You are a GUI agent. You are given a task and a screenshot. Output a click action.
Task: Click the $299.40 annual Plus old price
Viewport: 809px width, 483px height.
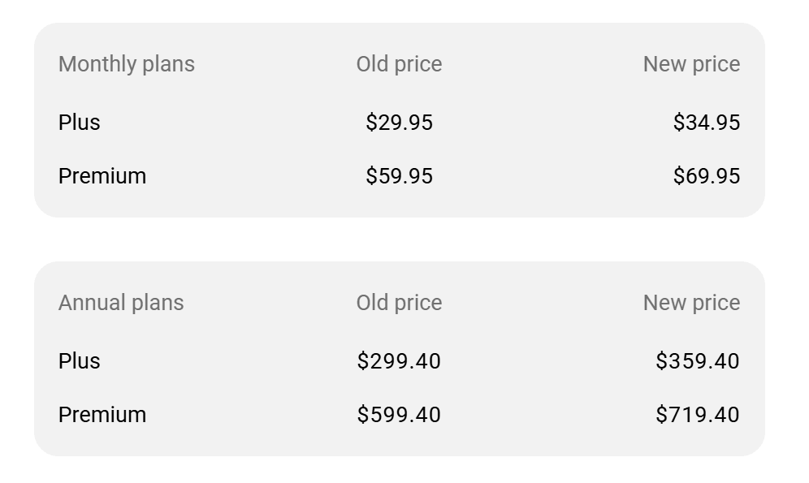point(399,361)
